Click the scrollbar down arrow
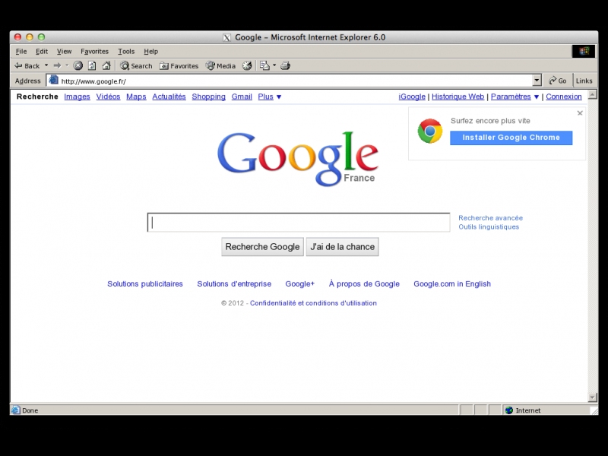608x456 pixels. pos(592,397)
